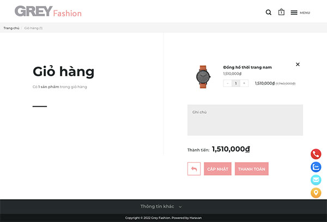Viewport: 327px width, 222px height.
Task: Click the red phone call icon
Action: pyautogui.click(x=316, y=154)
